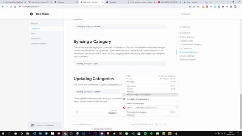This screenshot has width=242, height=136.
Task: Open a new tab with the plus button
Action: pyautogui.click(x=211, y=2)
